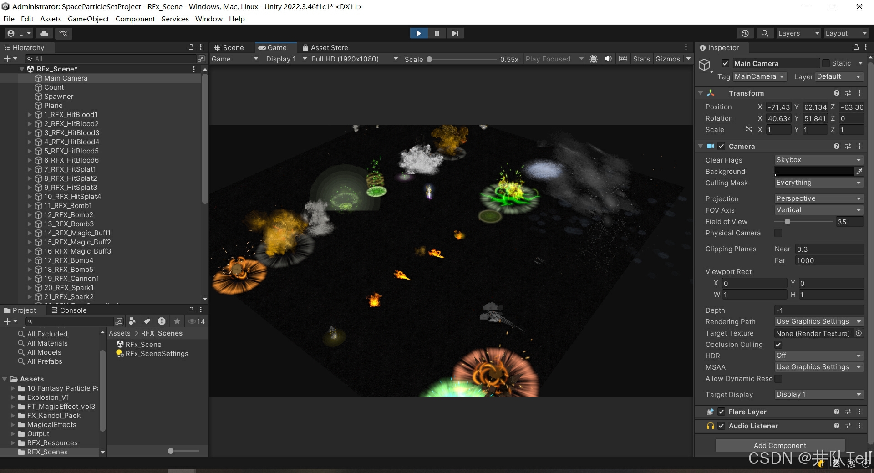Open the Window menu
Screen dimensions: 874x473
[x=208, y=19]
